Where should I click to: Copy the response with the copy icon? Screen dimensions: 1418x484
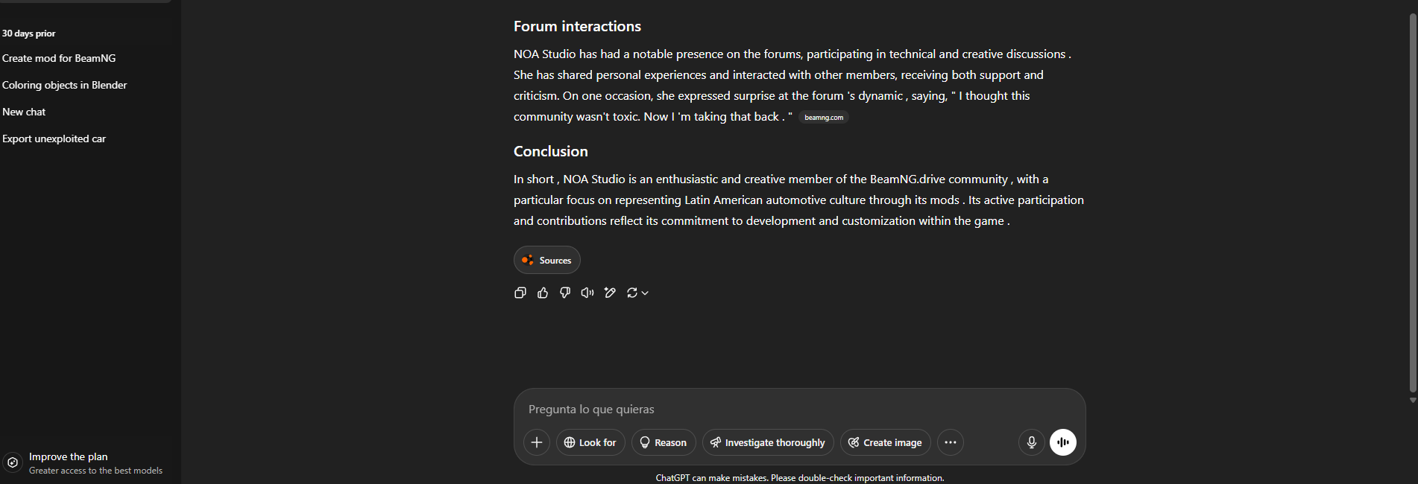pos(520,293)
